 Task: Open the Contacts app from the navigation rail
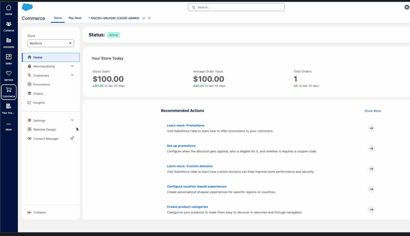(8, 26)
